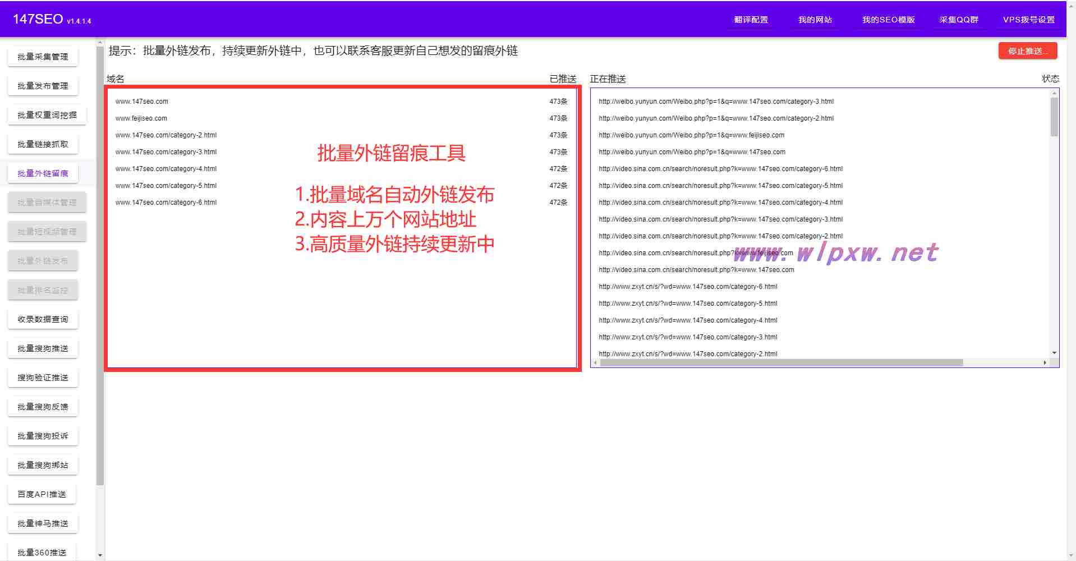Click the push list vertical scrollbar thumb
This screenshot has height=561, width=1076.
click(x=1054, y=117)
